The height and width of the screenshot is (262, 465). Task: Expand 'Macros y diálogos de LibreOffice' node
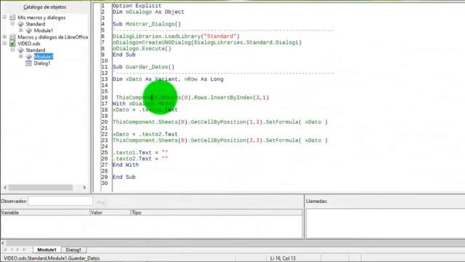[x=5, y=37]
